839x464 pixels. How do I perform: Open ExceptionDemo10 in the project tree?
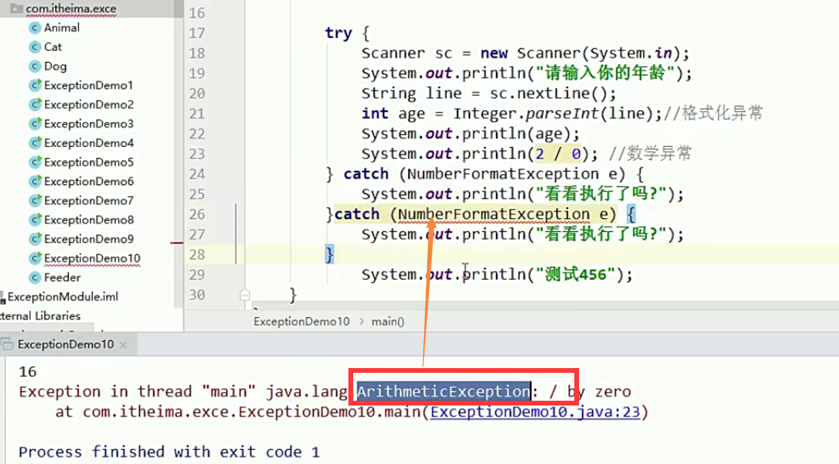[x=92, y=258]
